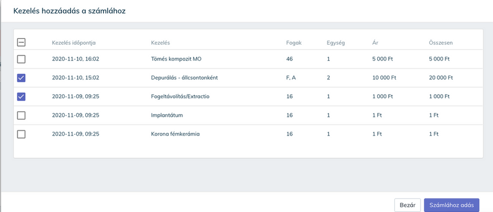Screen dimensions: 493x212
Task: Toggle the select-all checkbox in table header
Action: point(21,42)
